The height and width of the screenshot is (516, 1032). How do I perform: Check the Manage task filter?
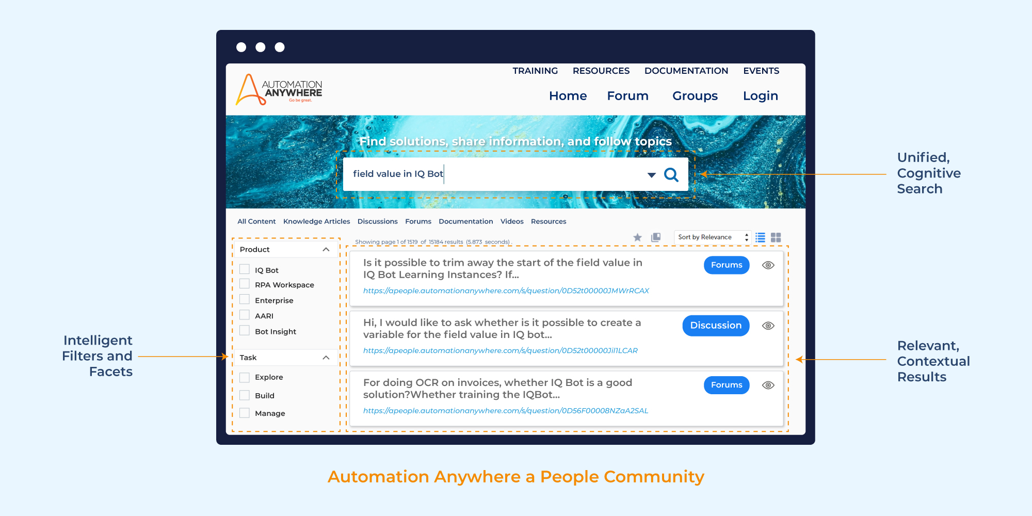[245, 413]
